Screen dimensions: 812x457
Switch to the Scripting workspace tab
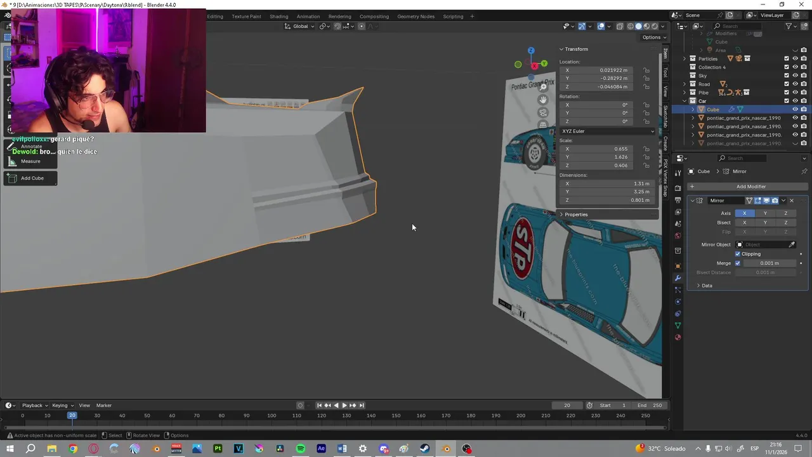coord(453,17)
